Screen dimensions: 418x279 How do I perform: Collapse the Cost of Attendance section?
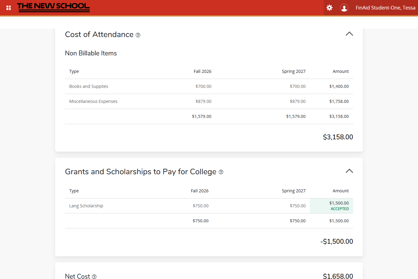pyautogui.click(x=349, y=34)
